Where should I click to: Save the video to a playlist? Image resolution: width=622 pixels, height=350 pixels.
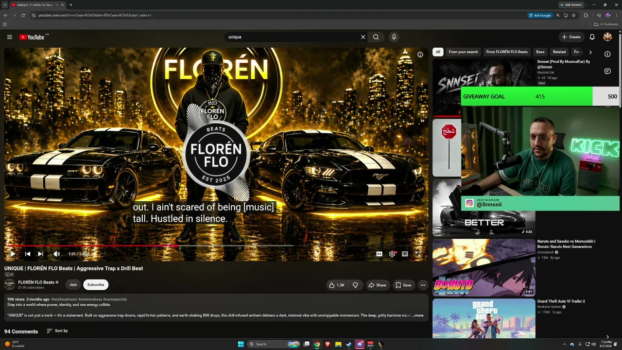[403, 285]
